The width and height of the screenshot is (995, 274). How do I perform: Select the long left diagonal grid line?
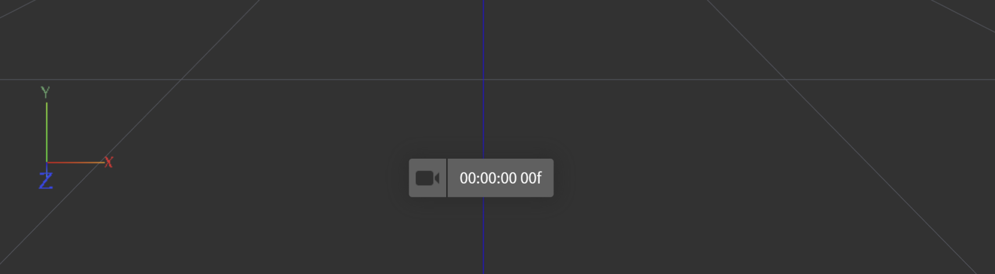(131, 137)
